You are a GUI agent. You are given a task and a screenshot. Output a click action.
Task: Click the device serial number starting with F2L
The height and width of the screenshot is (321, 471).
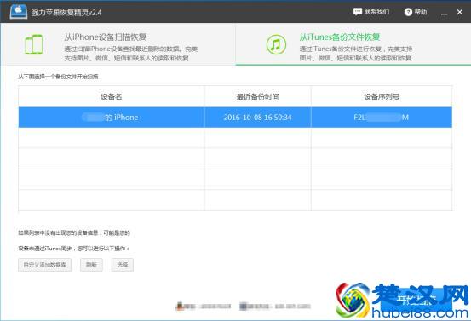pyautogui.click(x=382, y=118)
